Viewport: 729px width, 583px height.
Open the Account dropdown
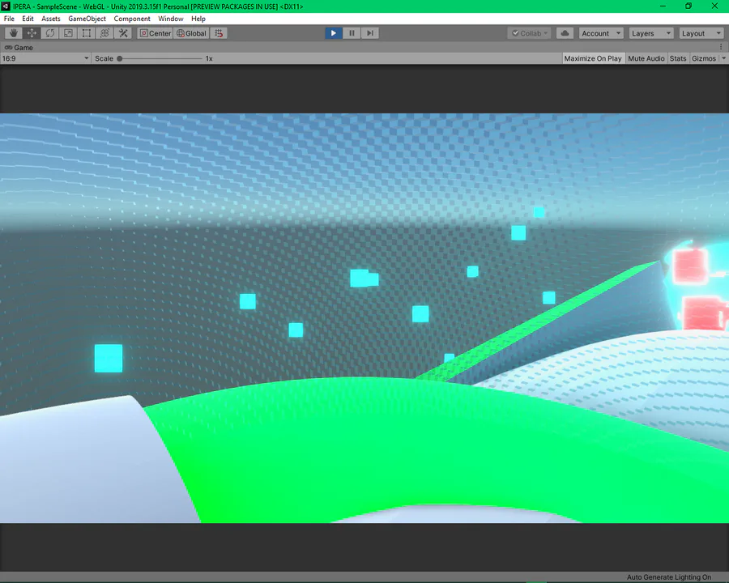tap(601, 33)
